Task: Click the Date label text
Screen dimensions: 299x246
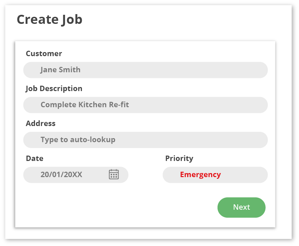Action: pos(34,158)
